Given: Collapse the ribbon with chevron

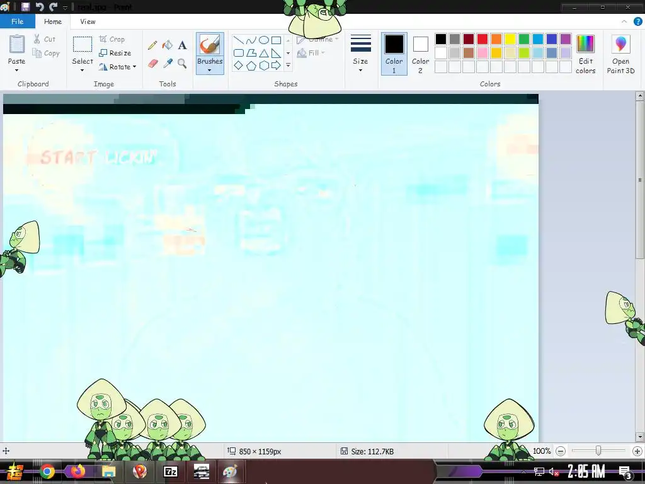Looking at the screenshot, I should pos(624,21).
